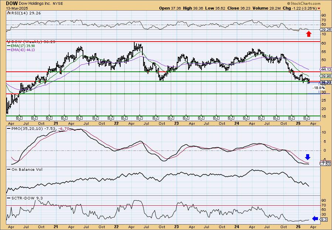Click the black legend line before PMO(35,20,10)
Image resolution: width=332 pixels, height=230 pixels.
click(8, 128)
